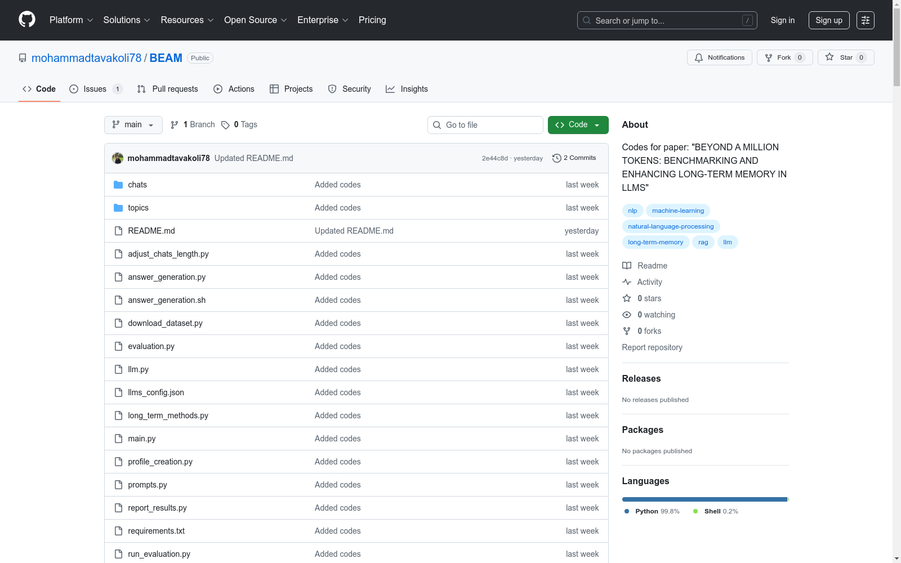Switch to the Insights tab
901x563 pixels.
pos(407,89)
